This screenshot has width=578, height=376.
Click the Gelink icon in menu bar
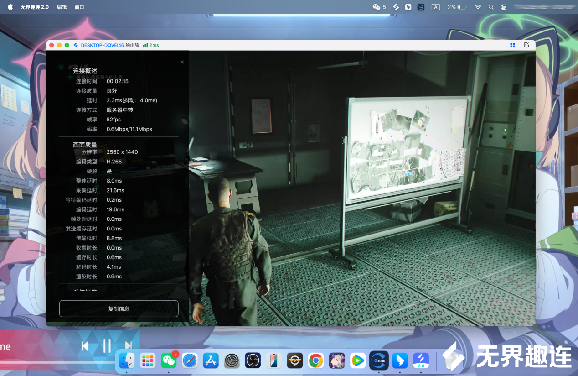(x=421, y=7)
